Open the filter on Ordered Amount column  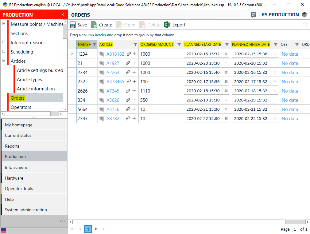click(x=179, y=45)
